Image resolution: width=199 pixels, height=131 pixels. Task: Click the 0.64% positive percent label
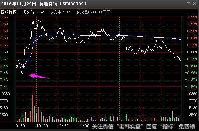tap(192, 38)
